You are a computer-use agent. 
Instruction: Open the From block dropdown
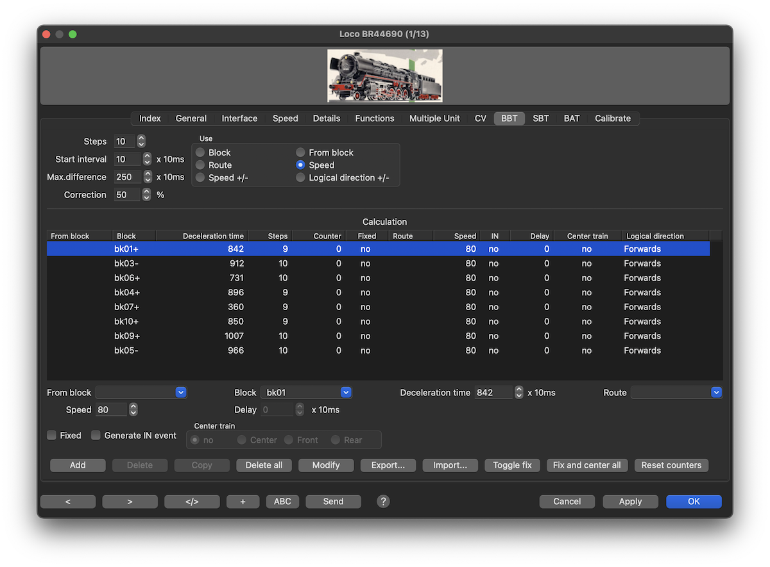(180, 393)
